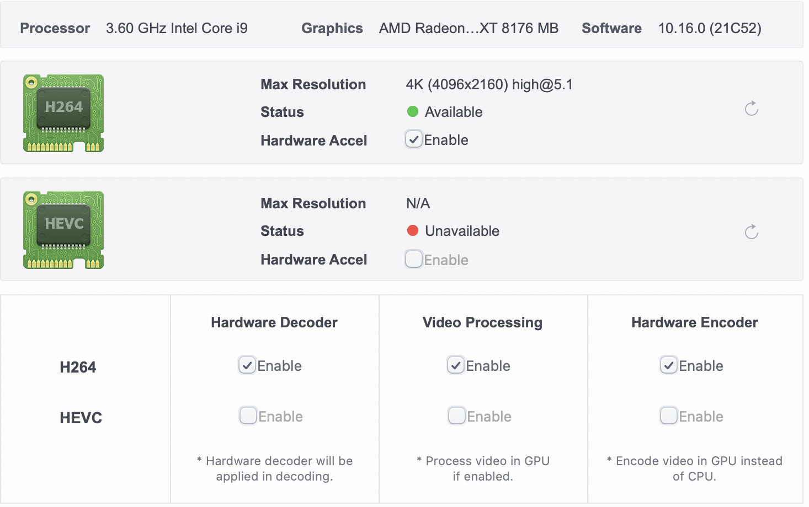Toggle H264 Video Processing Enable checkbox
Image resolution: width=809 pixels, height=507 pixels.
456,365
